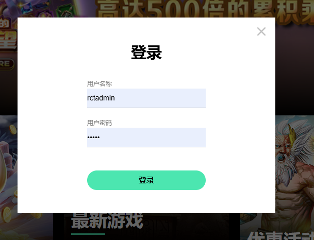Click the partially visible MORE button on left edge
The height and width of the screenshot is (240, 314).
pos(7,64)
